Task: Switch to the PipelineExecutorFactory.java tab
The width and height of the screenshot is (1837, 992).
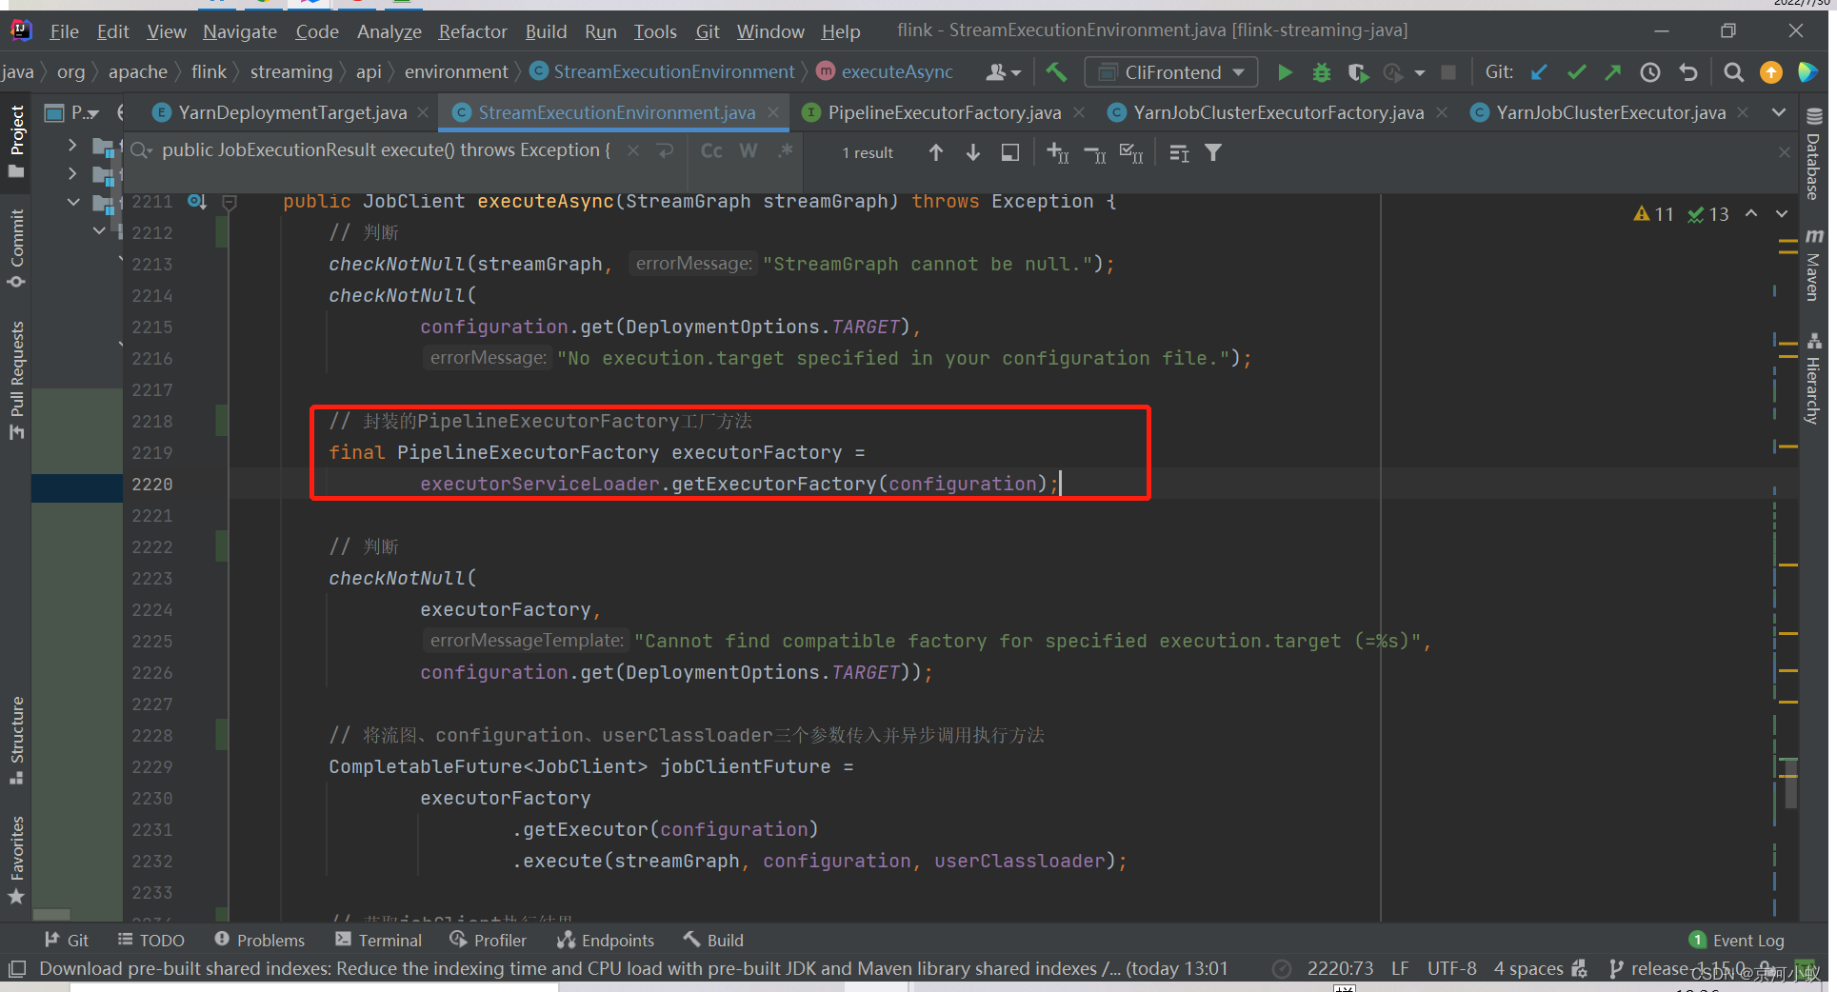Action: coord(943,111)
